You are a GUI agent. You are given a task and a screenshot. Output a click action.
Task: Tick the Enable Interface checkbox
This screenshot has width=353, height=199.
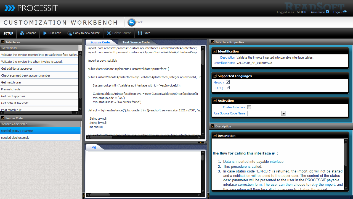249,107
